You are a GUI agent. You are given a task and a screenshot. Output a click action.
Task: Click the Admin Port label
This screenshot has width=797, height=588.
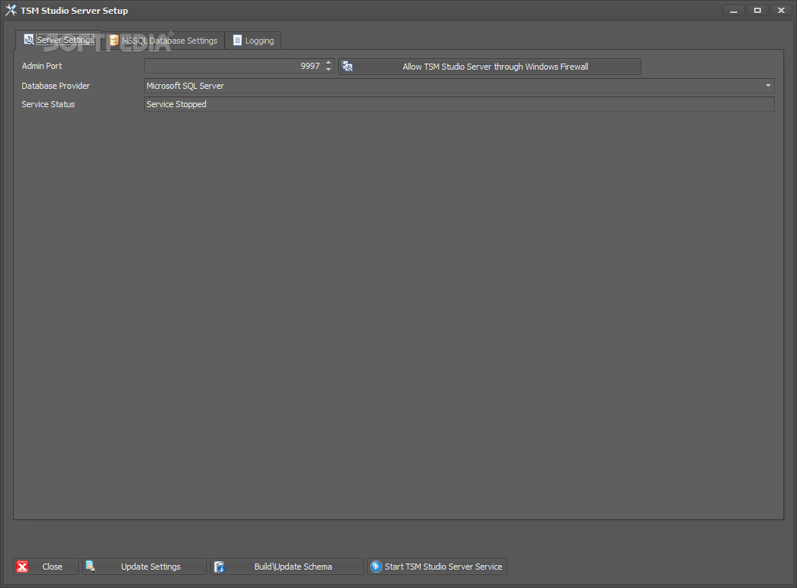41,66
